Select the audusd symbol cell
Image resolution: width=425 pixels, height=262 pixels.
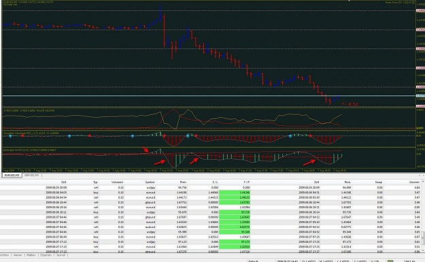click(x=150, y=227)
